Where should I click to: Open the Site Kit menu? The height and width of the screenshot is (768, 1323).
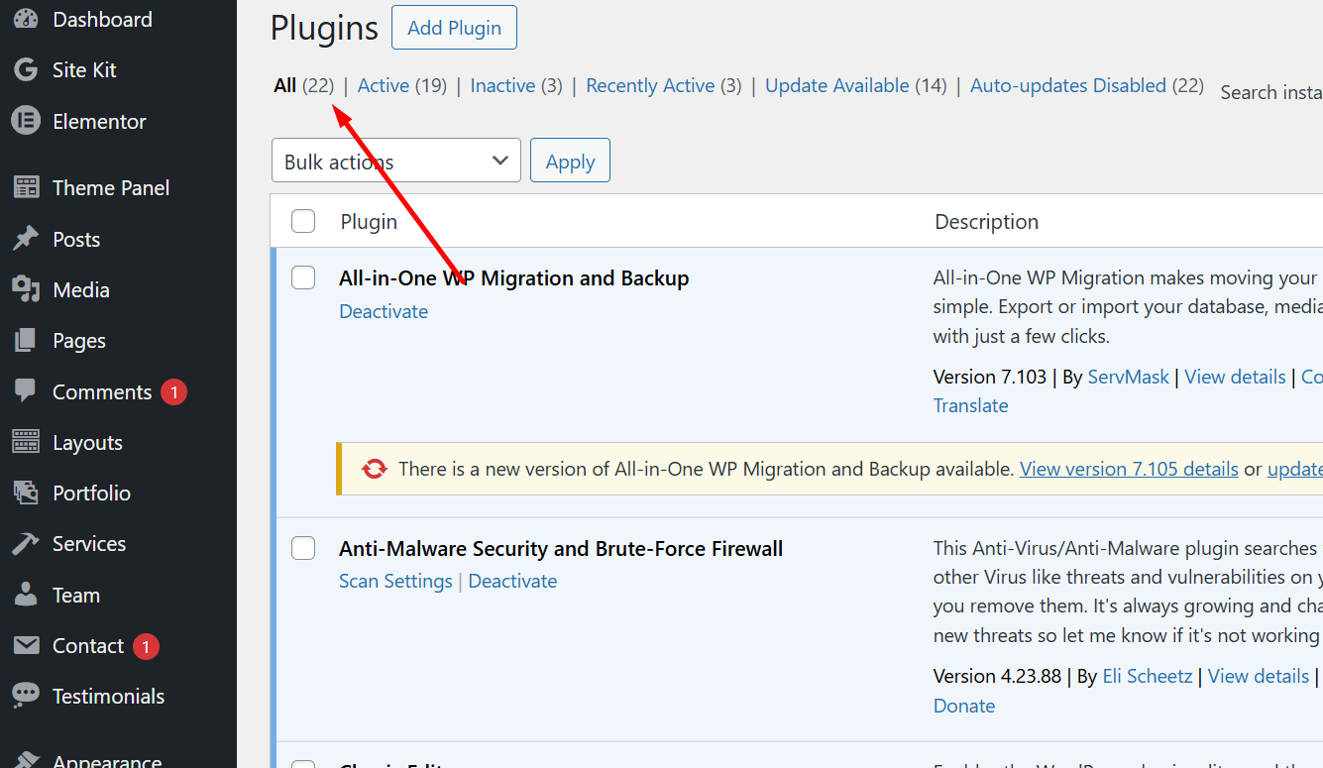pyautogui.click(x=84, y=70)
